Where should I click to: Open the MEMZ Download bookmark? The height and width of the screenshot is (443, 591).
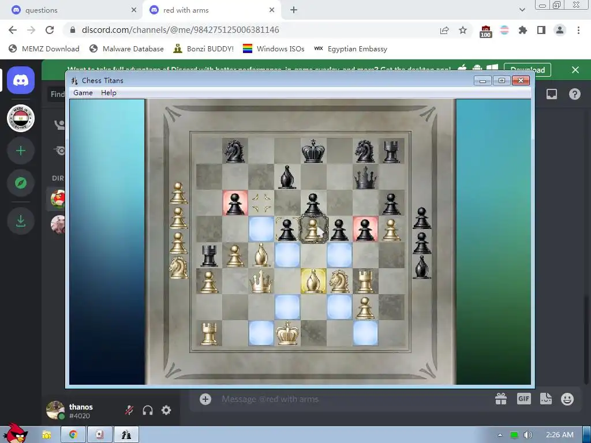coord(44,48)
